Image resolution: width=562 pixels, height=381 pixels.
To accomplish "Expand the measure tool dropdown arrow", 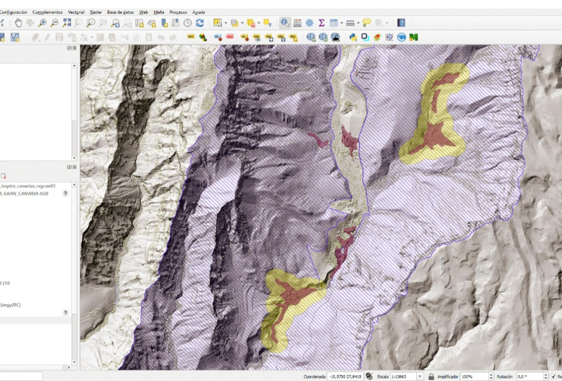I will click(358, 23).
